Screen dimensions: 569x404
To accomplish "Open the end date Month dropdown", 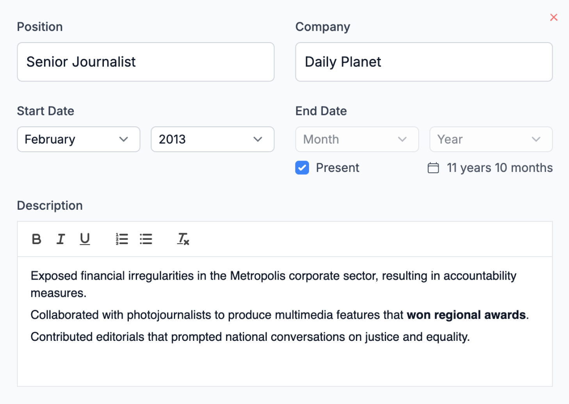I will tap(357, 139).
